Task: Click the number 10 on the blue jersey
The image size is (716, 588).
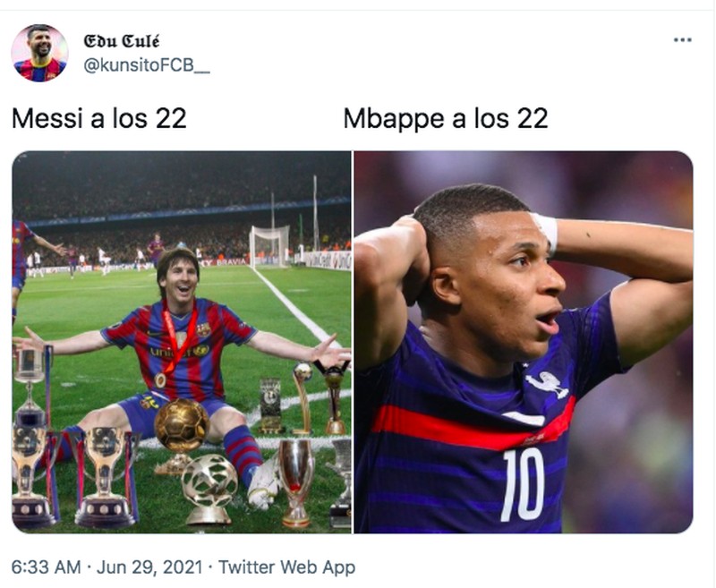Action: (x=522, y=482)
